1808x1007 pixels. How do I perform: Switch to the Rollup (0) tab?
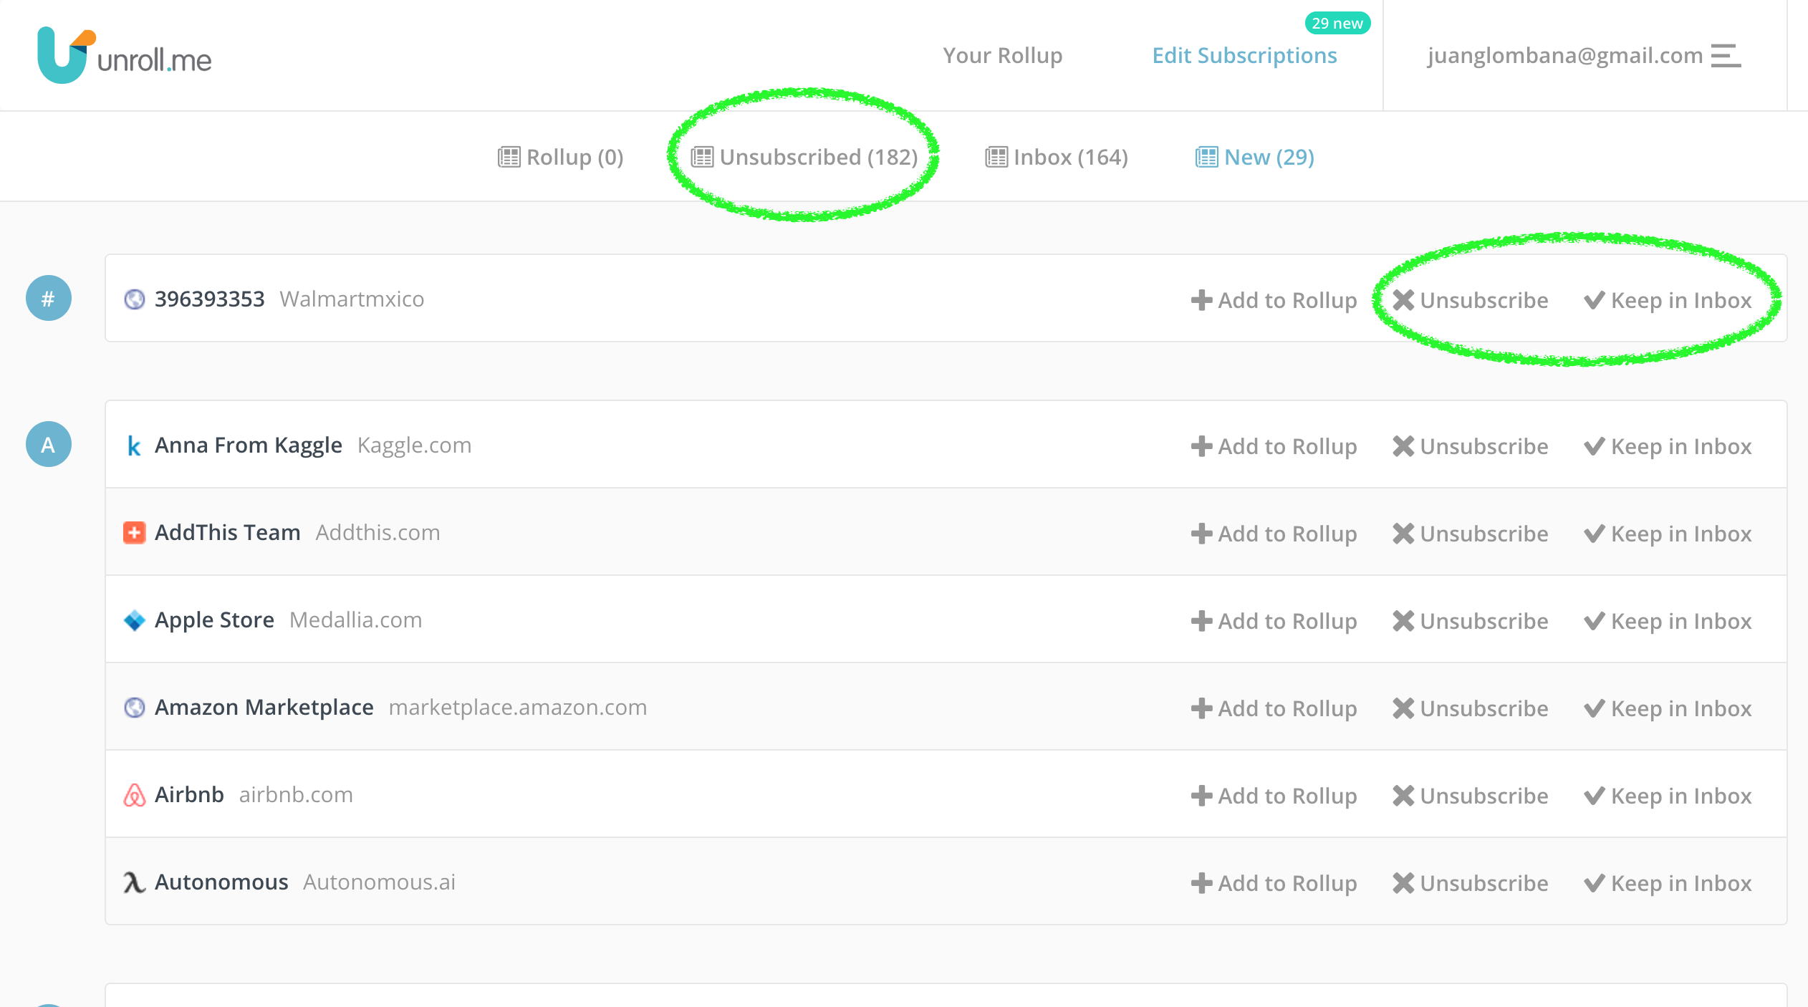click(x=560, y=157)
